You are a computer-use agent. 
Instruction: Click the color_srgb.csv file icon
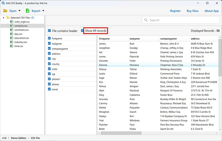(x=12, y=22)
